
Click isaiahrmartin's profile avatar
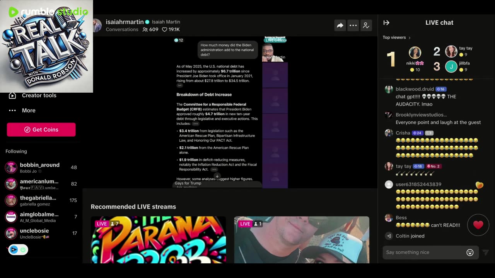point(97,25)
